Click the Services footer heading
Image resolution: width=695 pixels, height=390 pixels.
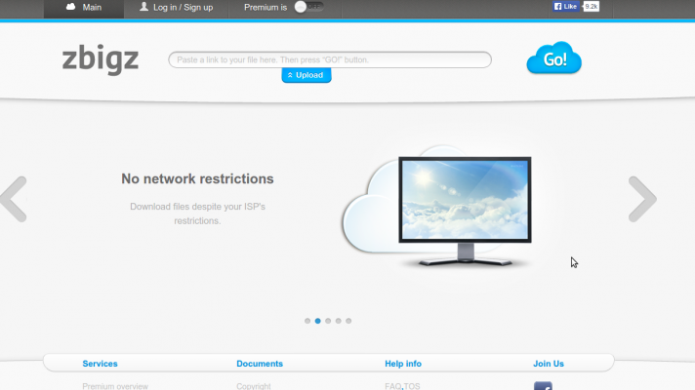point(101,364)
